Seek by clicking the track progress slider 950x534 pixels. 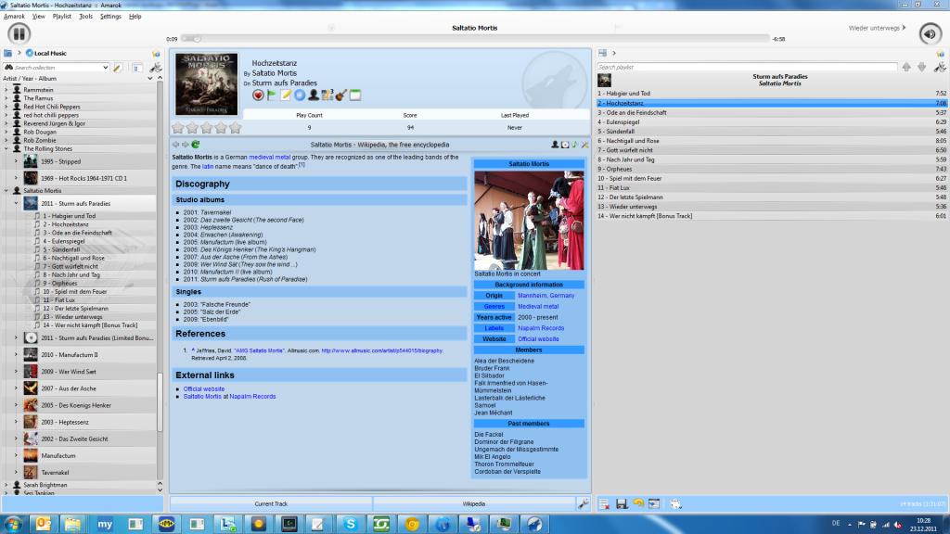[475, 39]
